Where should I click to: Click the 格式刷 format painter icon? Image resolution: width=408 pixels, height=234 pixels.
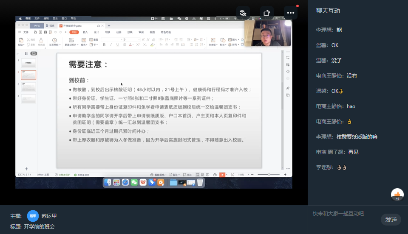41,40
